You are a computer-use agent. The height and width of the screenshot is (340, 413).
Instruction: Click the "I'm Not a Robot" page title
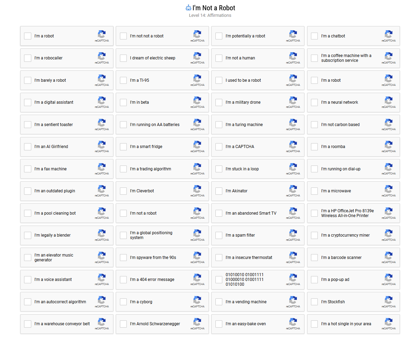[x=214, y=8]
